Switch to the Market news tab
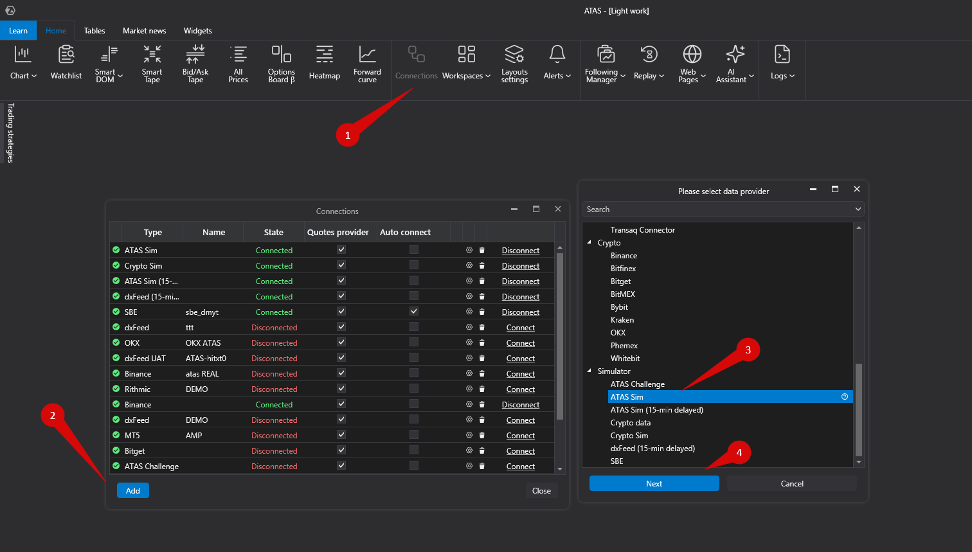Image resolution: width=972 pixels, height=552 pixels. point(145,30)
